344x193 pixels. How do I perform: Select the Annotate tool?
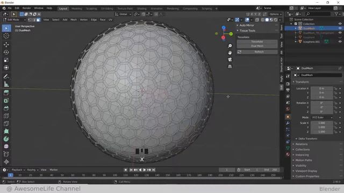click(6, 77)
